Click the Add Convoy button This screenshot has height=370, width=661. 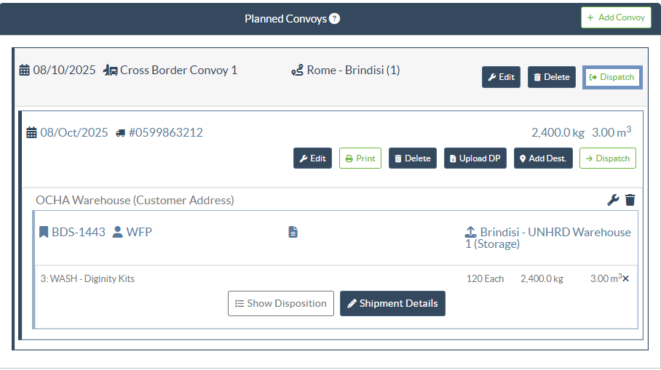(616, 17)
